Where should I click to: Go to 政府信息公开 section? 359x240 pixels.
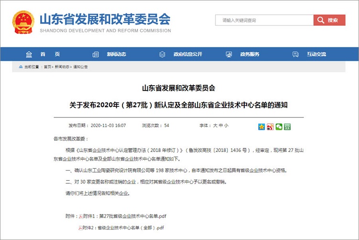point(183,54)
